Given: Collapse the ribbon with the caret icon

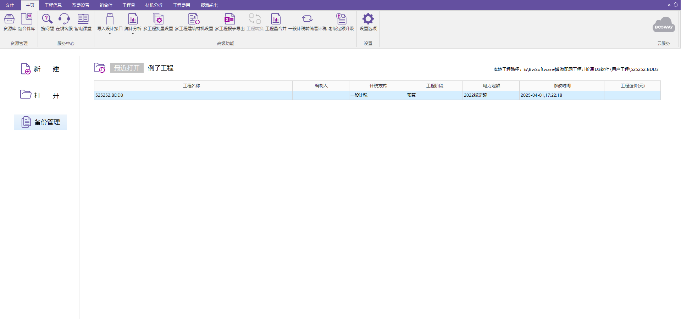Looking at the screenshot, I should click(x=669, y=5).
